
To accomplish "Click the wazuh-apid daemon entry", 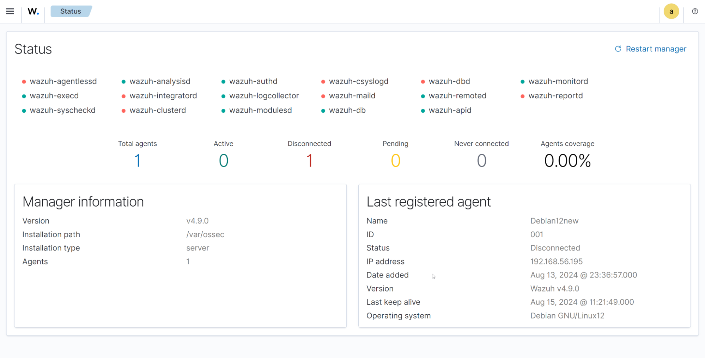I will [x=450, y=110].
